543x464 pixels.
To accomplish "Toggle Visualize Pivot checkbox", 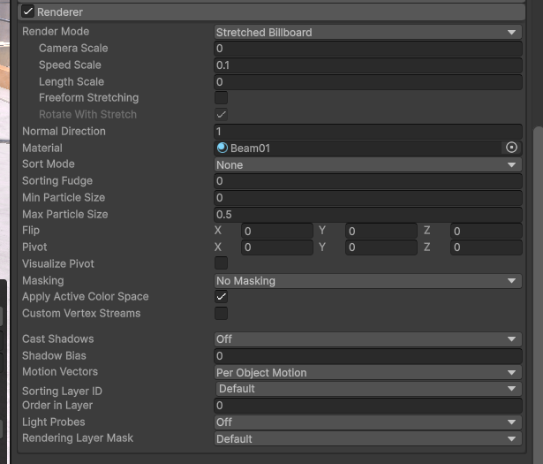I will click(x=222, y=263).
